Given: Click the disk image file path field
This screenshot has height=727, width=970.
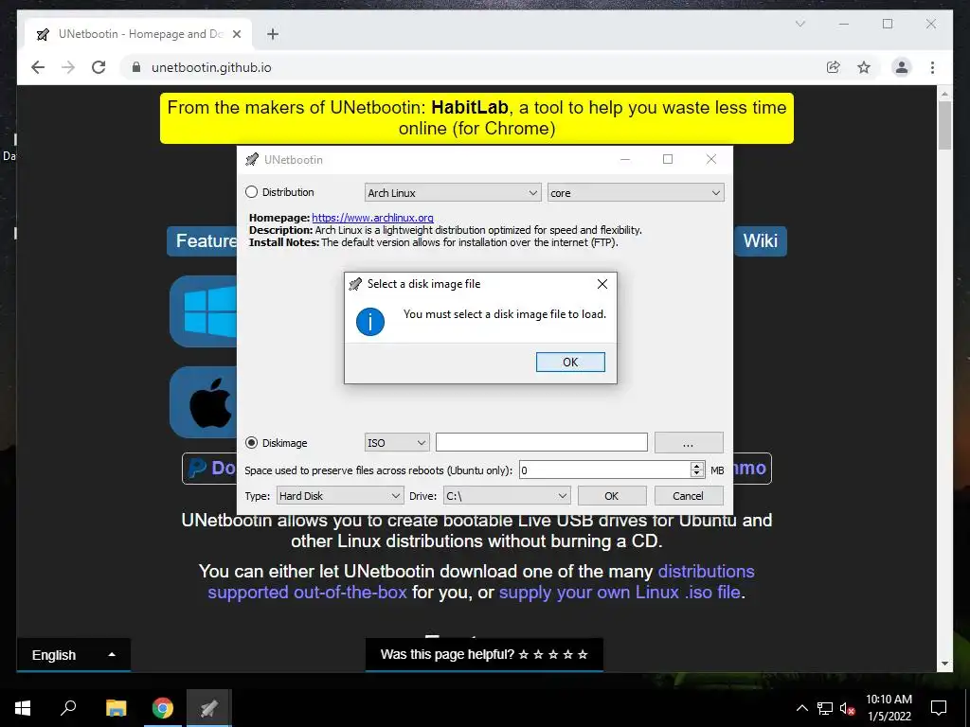Looking at the screenshot, I should [541, 443].
